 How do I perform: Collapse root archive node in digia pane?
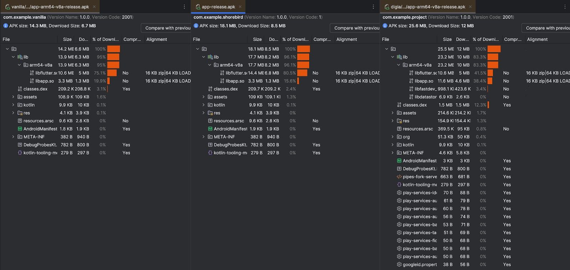pyautogui.click(x=387, y=49)
